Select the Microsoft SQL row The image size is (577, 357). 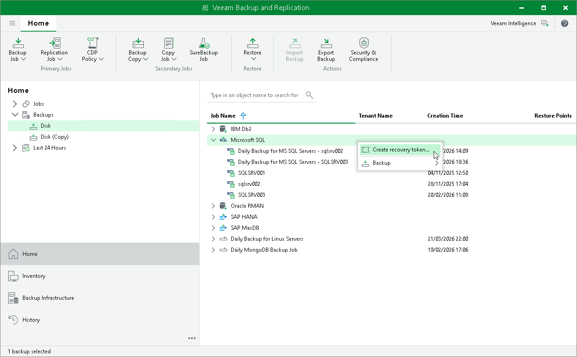click(392, 140)
